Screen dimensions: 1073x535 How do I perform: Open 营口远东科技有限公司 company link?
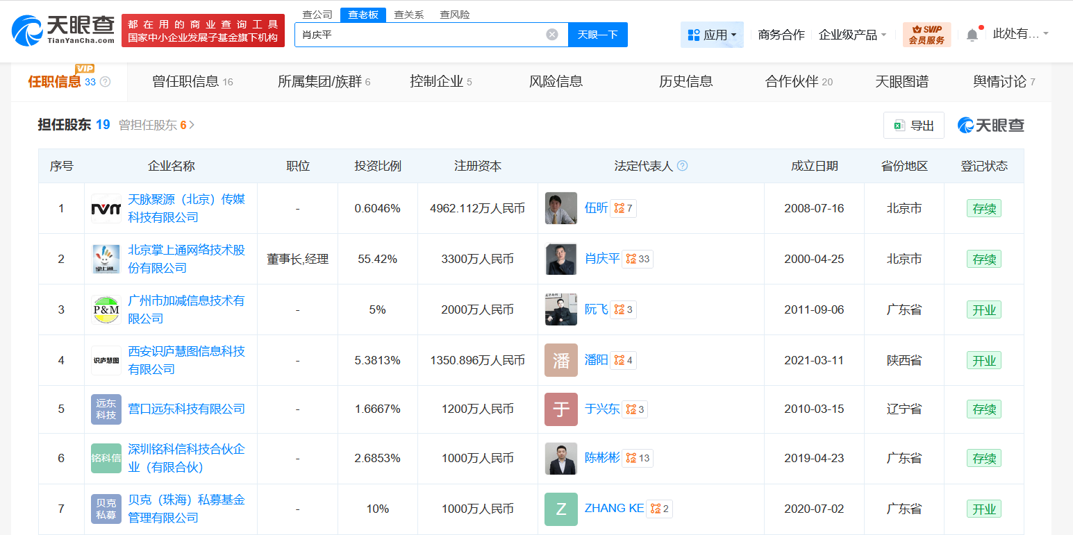186,409
